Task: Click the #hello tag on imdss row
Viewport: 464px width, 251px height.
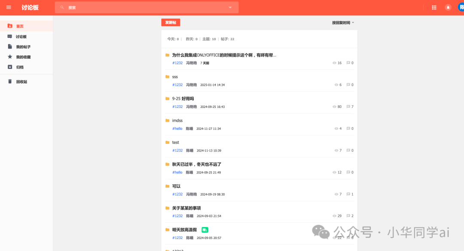Action: tap(177, 128)
